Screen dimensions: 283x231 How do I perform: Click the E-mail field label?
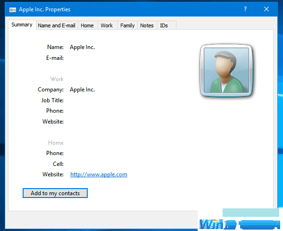[55, 58]
